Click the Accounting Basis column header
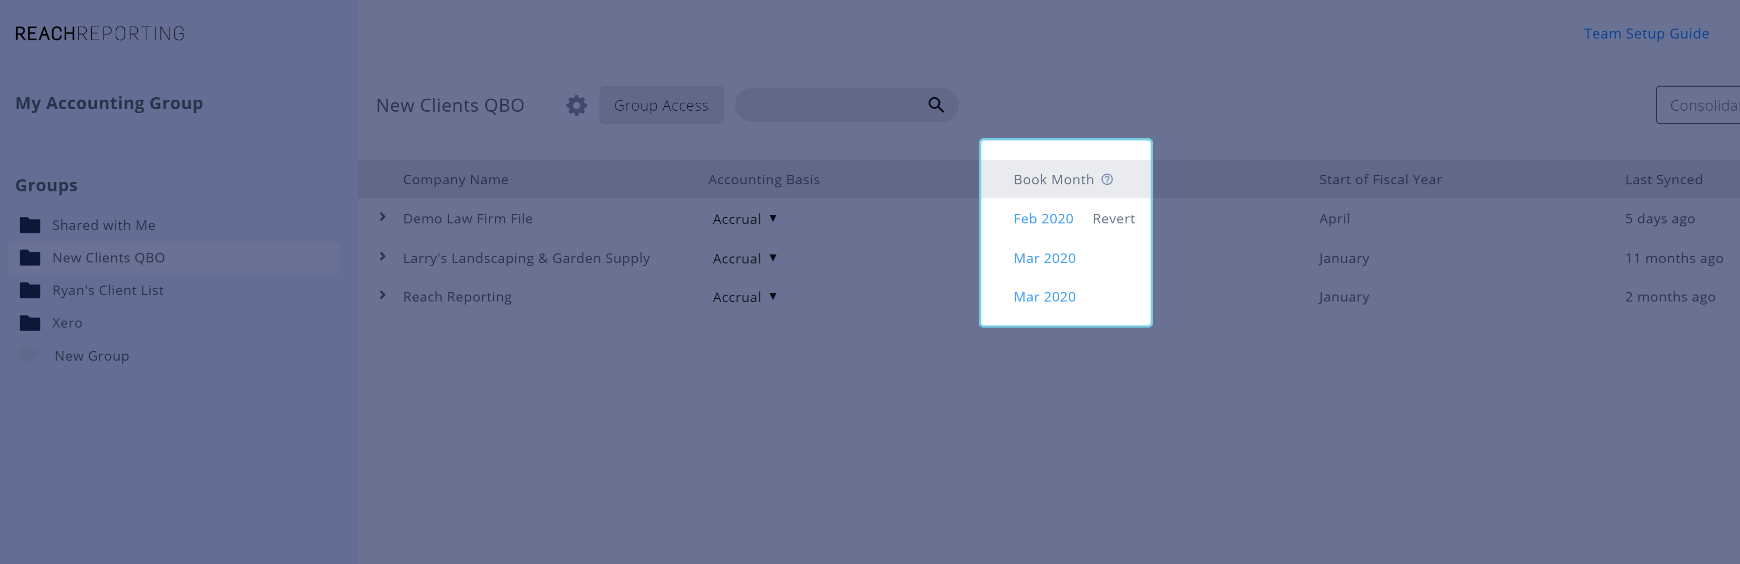 (x=763, y=179)
